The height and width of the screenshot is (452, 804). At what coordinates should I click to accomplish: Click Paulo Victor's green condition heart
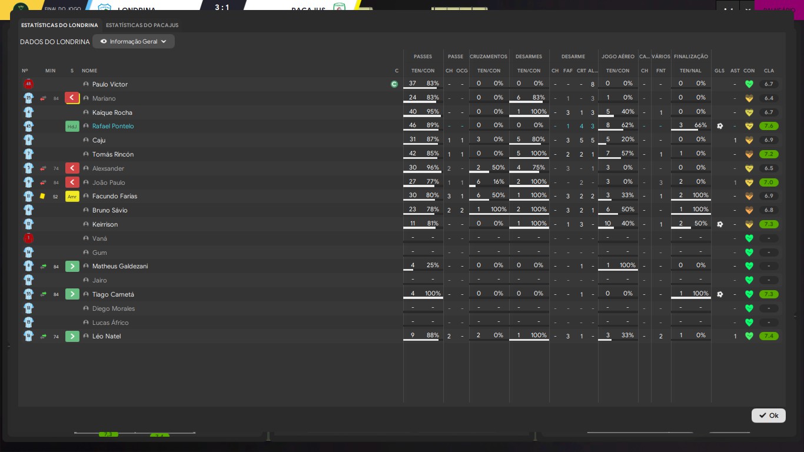coord(749,84)
